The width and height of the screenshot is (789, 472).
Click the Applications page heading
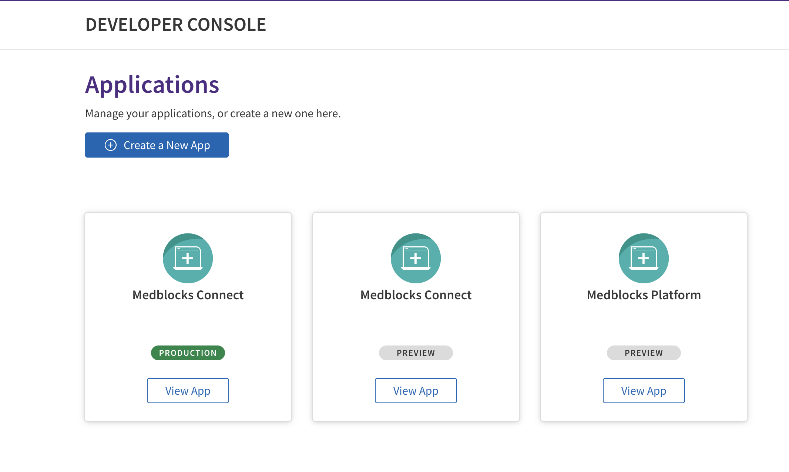click(152, 85)
